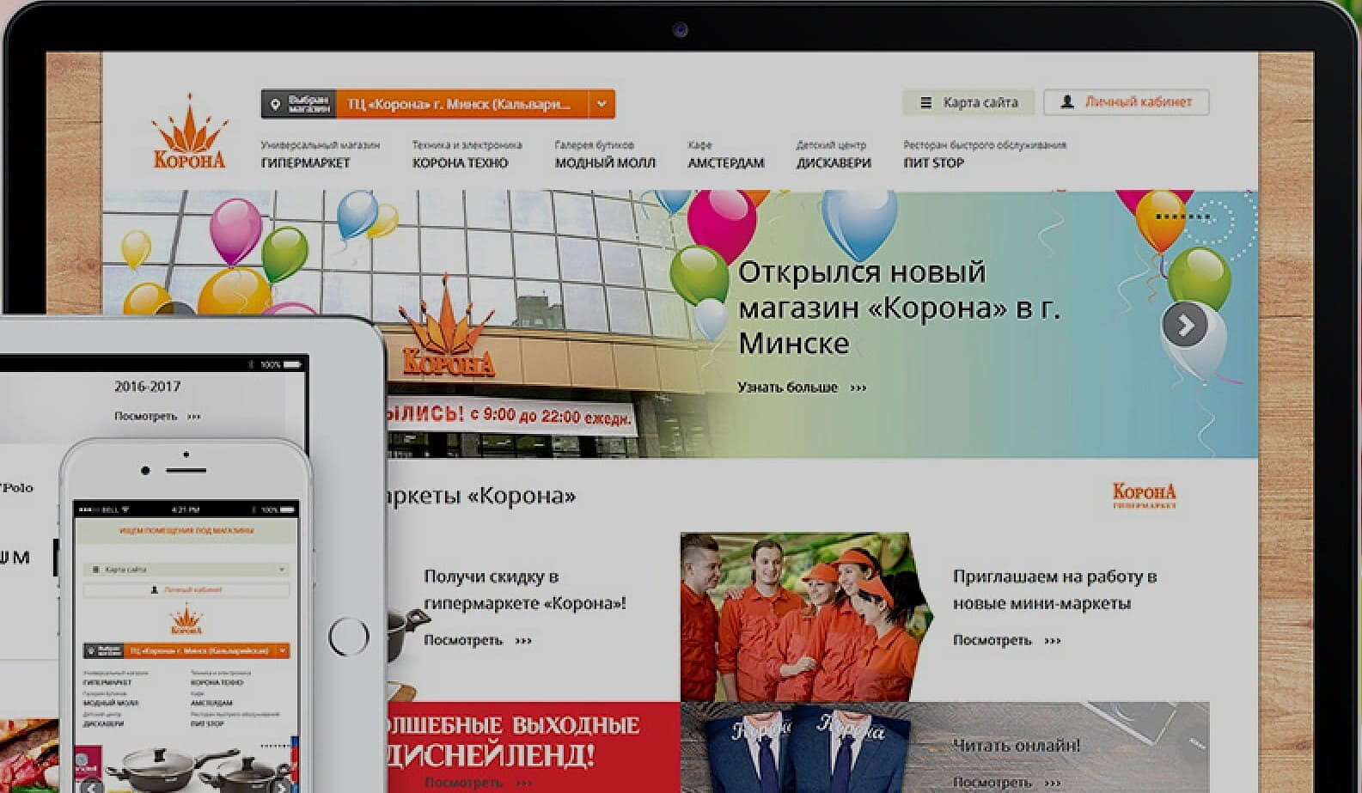Open Личный кабинет on the laptop site
Viewport: 1362px width, 793px height.
(x=1127, y=101)
